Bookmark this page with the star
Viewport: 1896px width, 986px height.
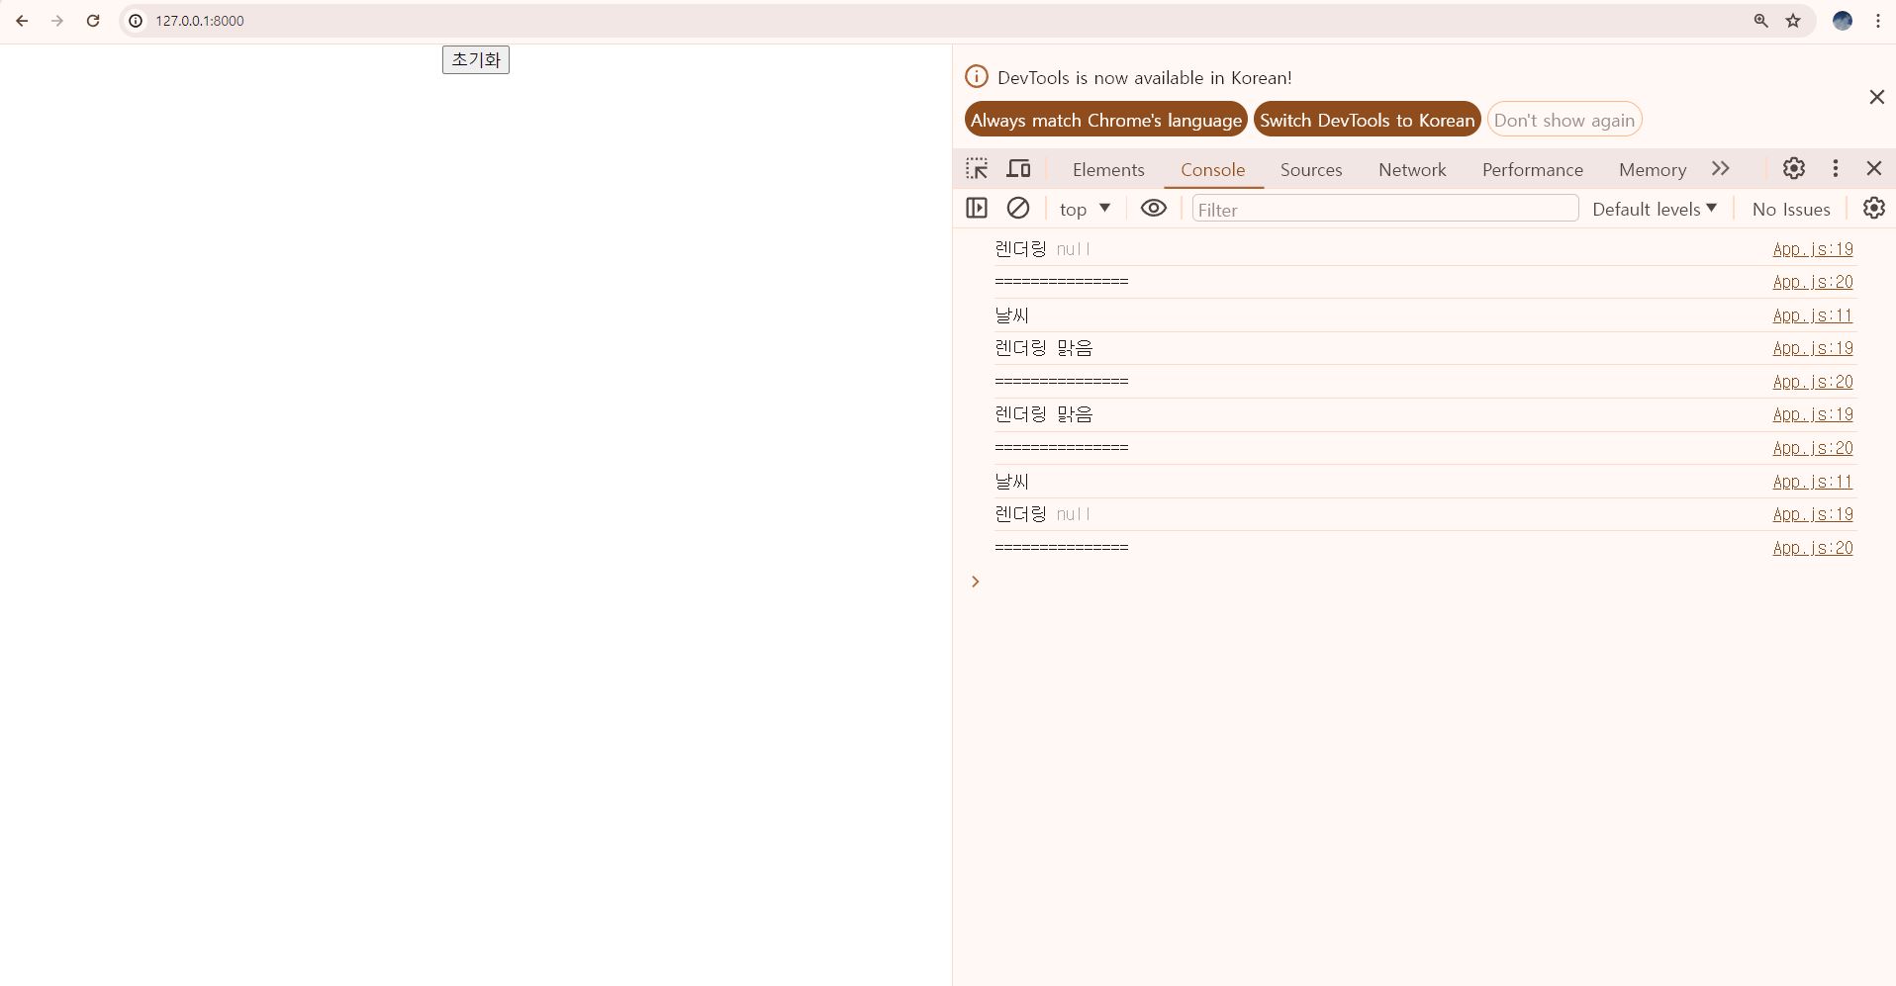(x=1793, y=21)
